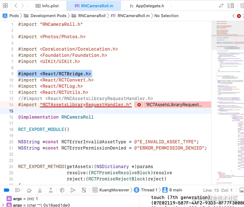Show the 'RCTAssetsLibraryRequest...' error message
Viewport: 244px width, 207px height.
174,105
